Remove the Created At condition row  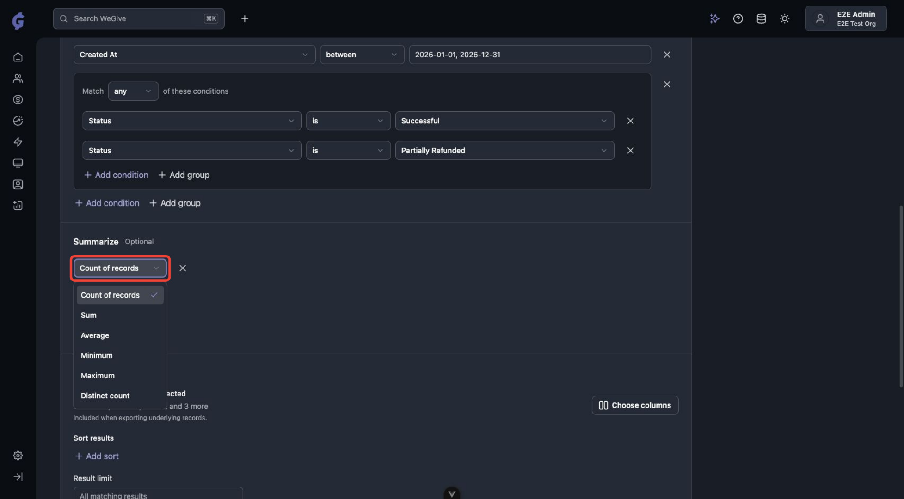[x=667, y=55]
